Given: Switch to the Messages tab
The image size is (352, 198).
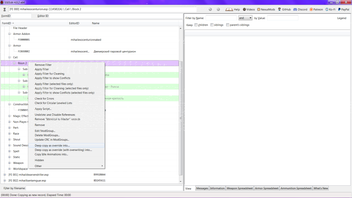Looking at the screenshot, I should point(202,188).
